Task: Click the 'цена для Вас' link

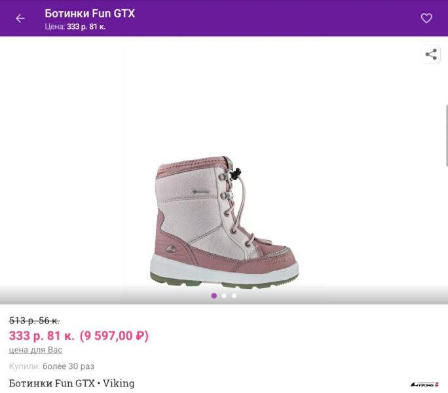Action: click(x=36, y=350)
